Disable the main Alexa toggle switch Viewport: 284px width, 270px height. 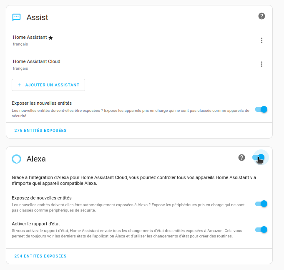click(x=259, y=157)
